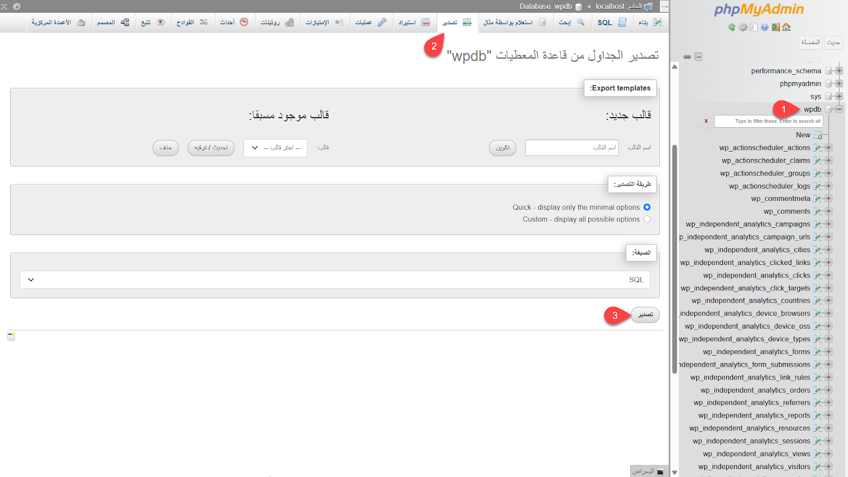Open the إبحث (Search) tab
848x477 pixels.
(x=572, y=22)
